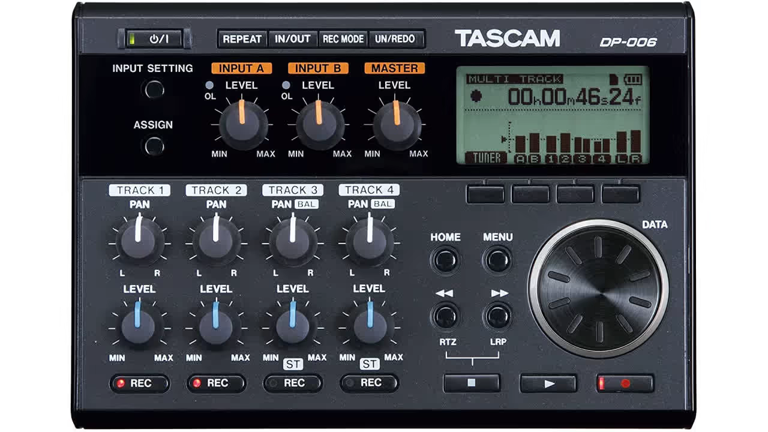Click the Input B OL indicator light
The width and height of the screenshot is (768, 432).
286,85
